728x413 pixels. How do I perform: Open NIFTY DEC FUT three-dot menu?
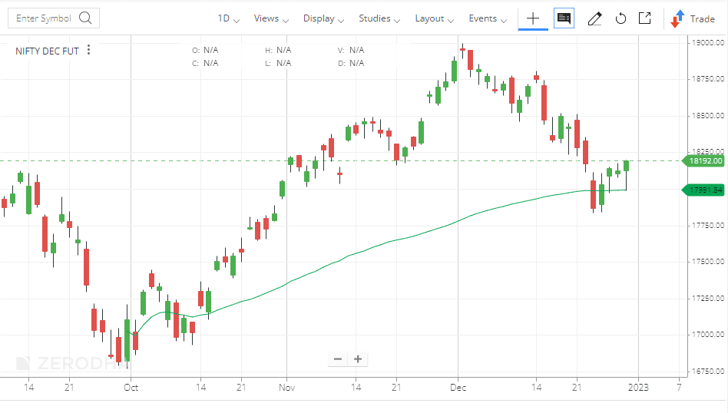(x=88, y=50)
